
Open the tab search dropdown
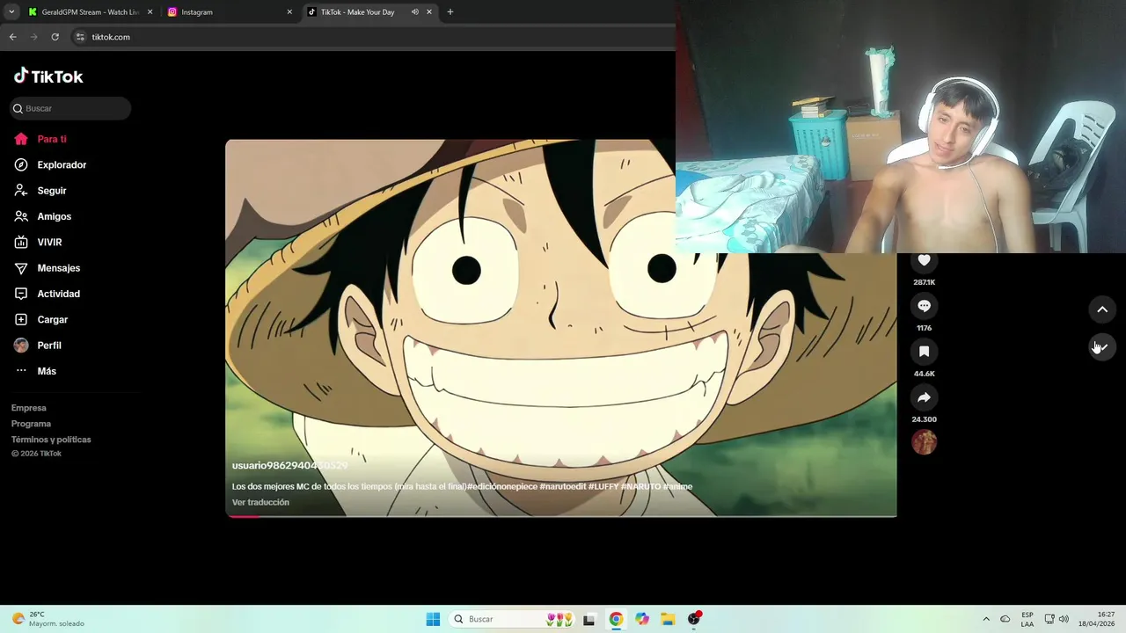11,12
